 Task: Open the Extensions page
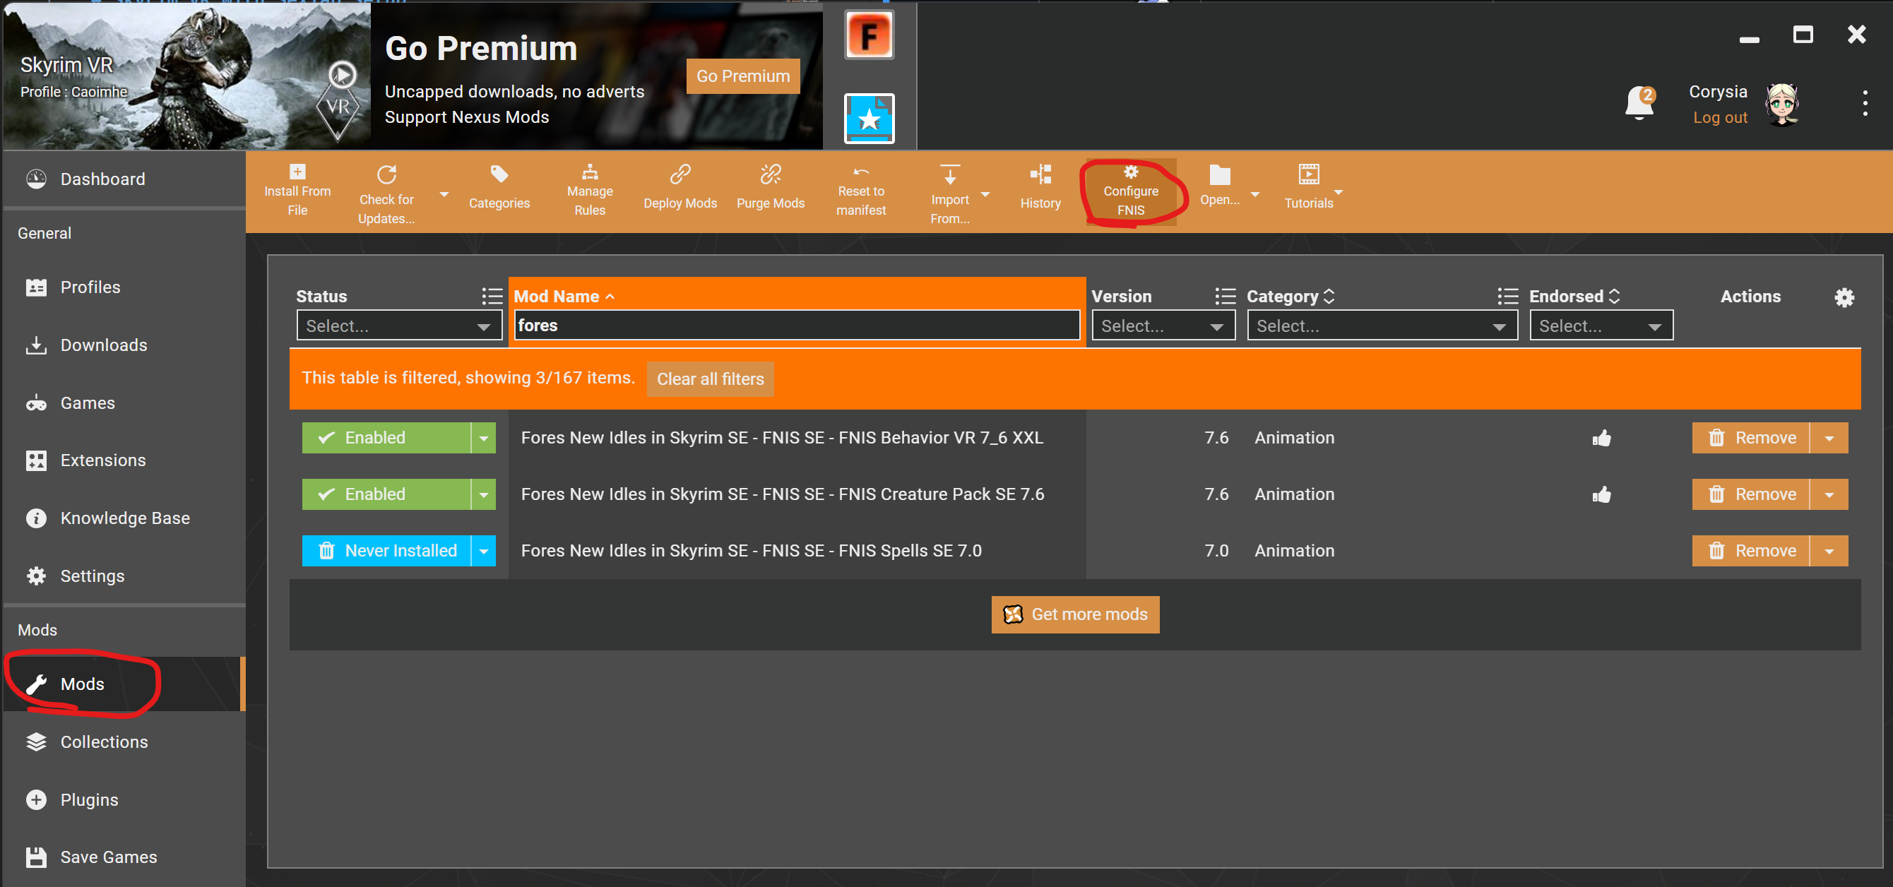[x=124, y=460]
